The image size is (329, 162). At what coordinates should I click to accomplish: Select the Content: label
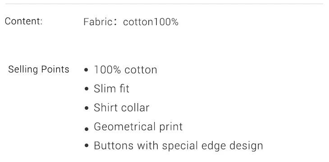[x=23, y=21]
